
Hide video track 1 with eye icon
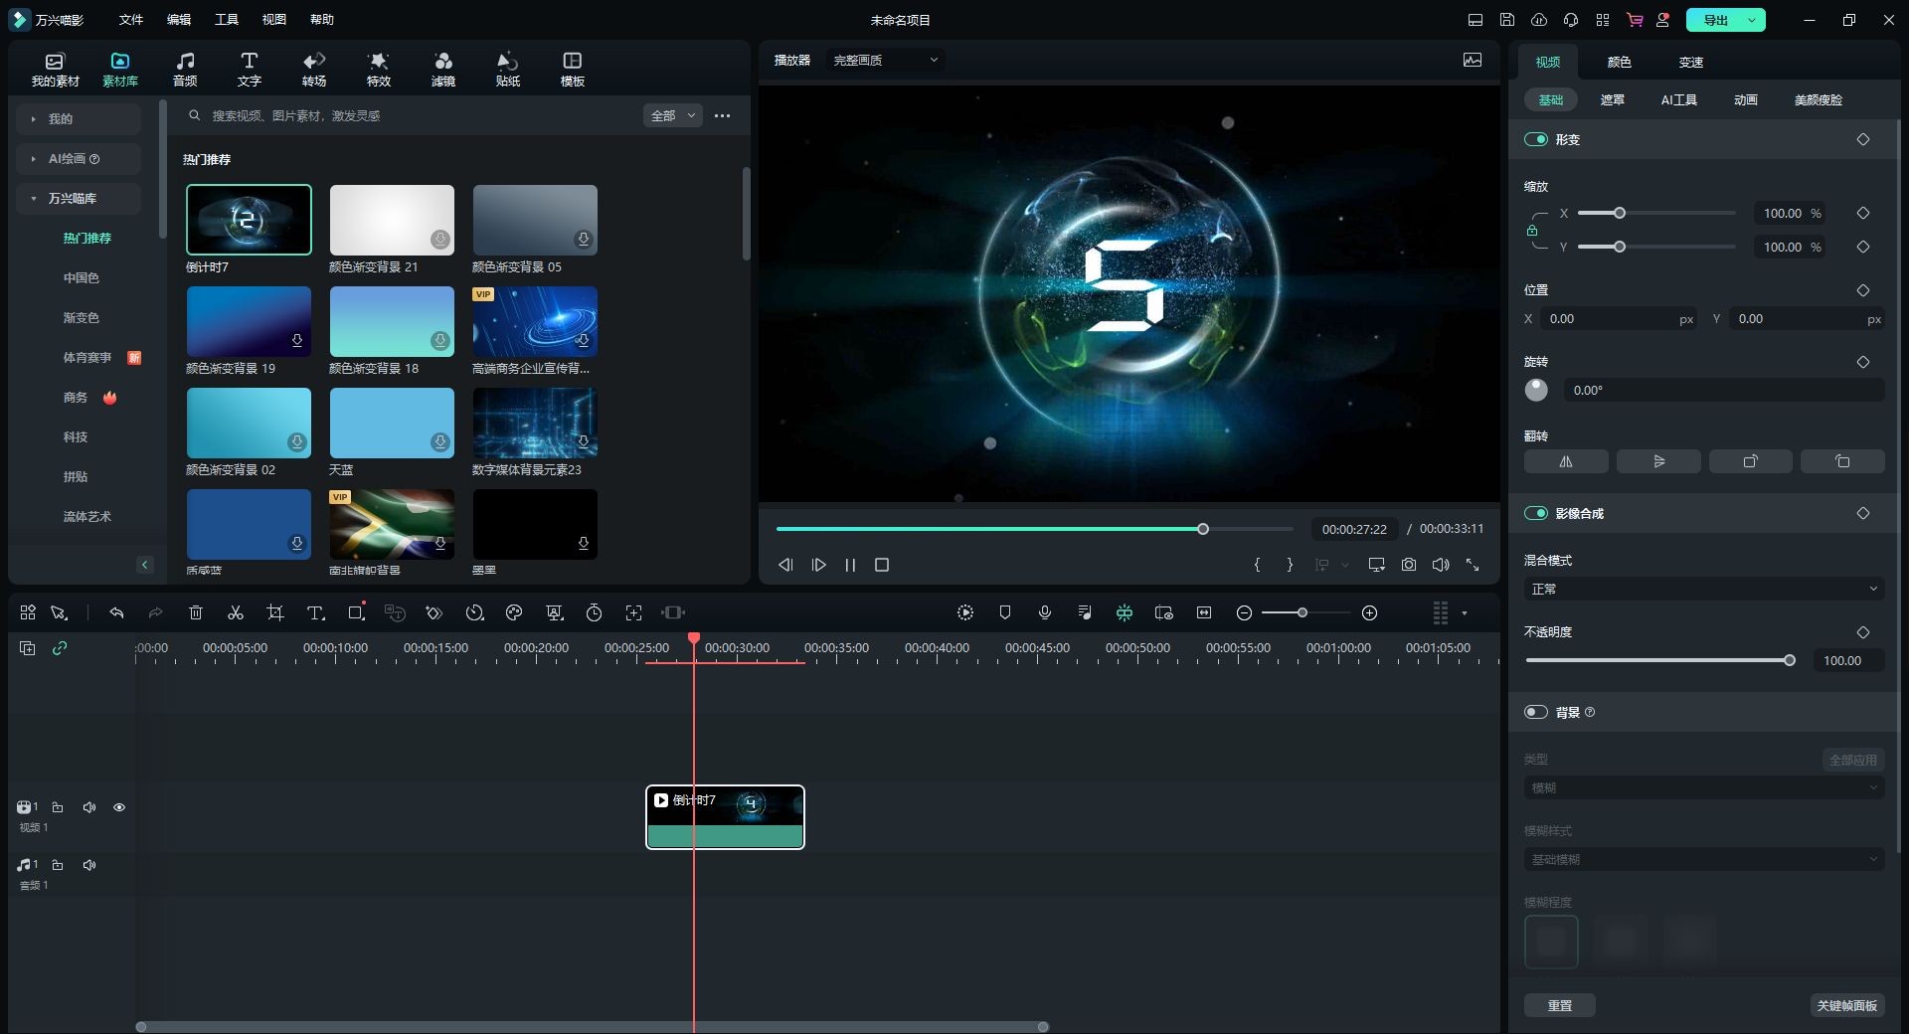click(119, 807)
